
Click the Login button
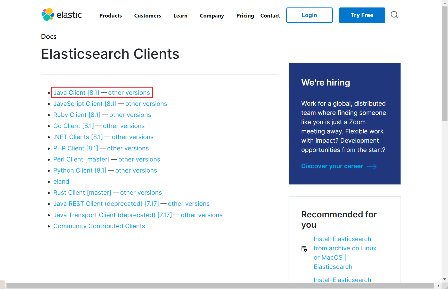click(309, 15)
